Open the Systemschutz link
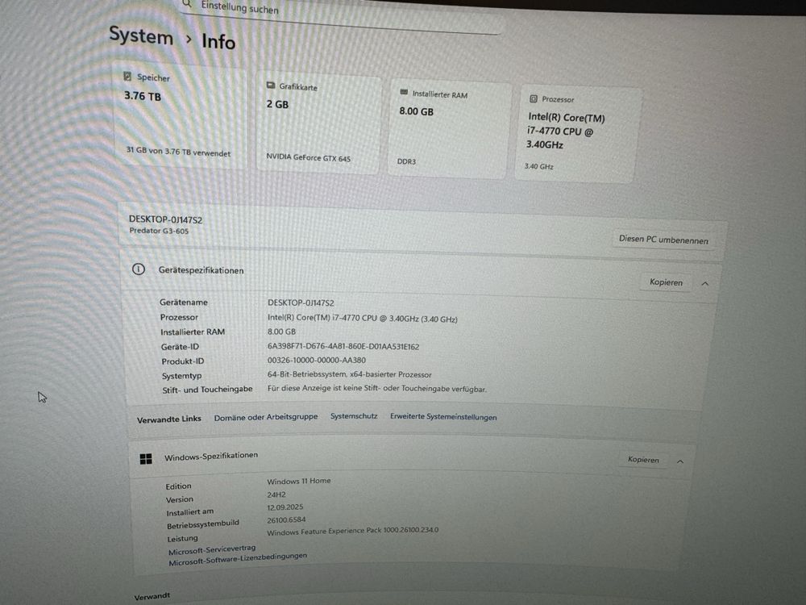The height and width of the screenshot is (605, 806). pos(353,416)
